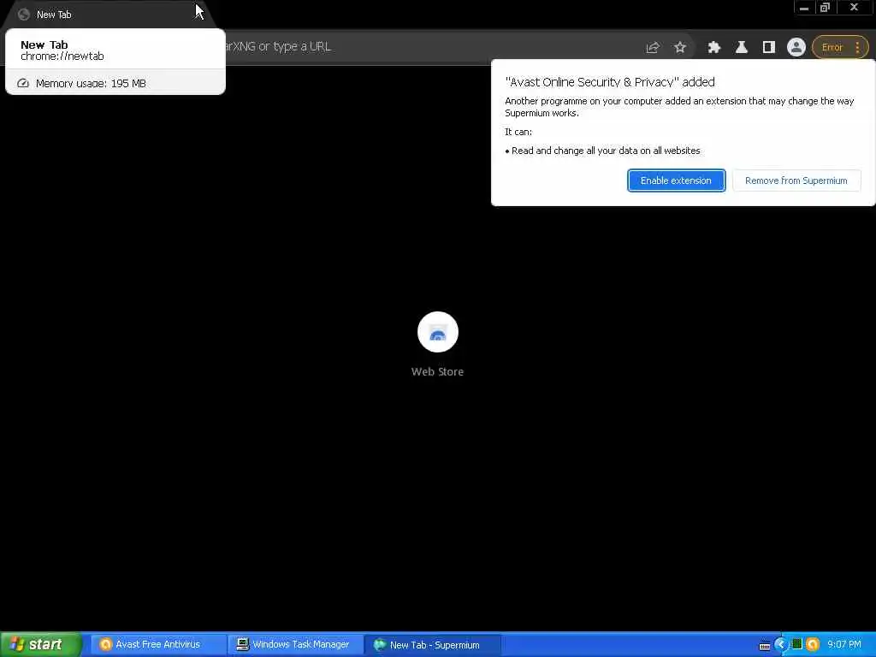Restore down the Supermium window

pos(826,8)
